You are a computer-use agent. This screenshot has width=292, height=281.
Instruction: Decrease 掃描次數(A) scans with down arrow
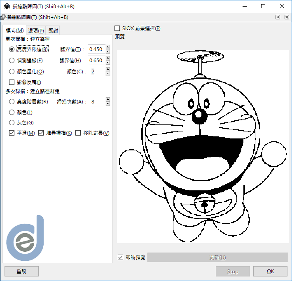point(108,104)
